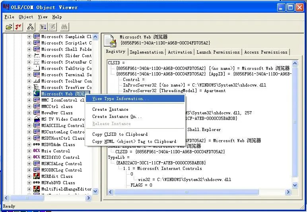Click the slider icon of Microsoft Slider row

tap(37, 56)
